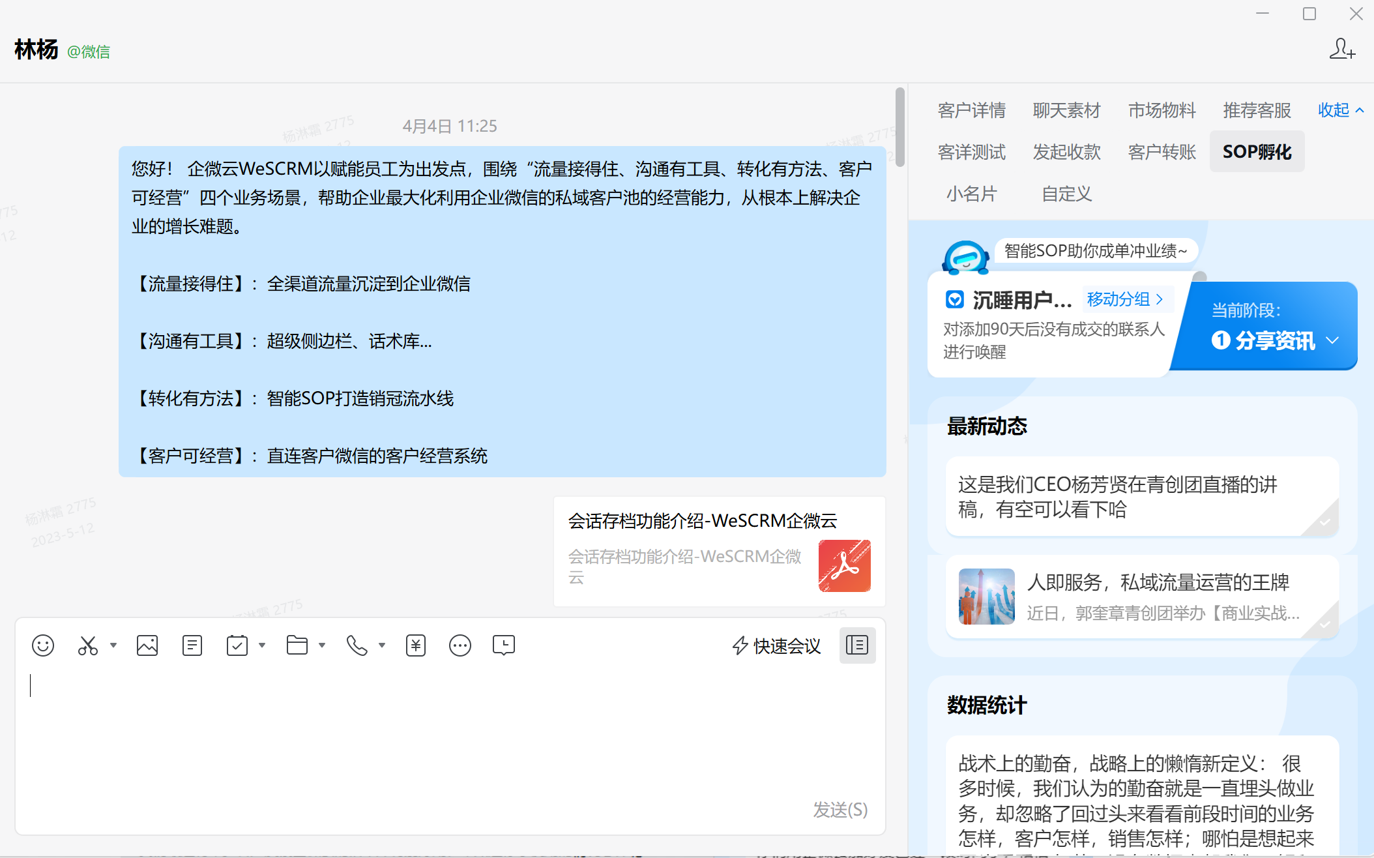Send a file via folder icon

pyautogui.click(x=297, y=645)
